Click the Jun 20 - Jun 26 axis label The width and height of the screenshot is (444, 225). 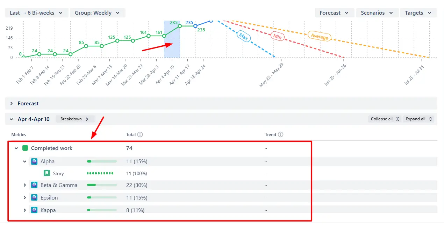[335, 74]
